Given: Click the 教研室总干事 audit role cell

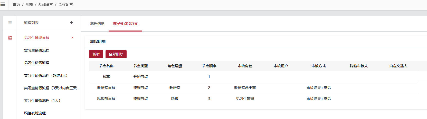Looking at the screenshot, I should coord(245,88).
